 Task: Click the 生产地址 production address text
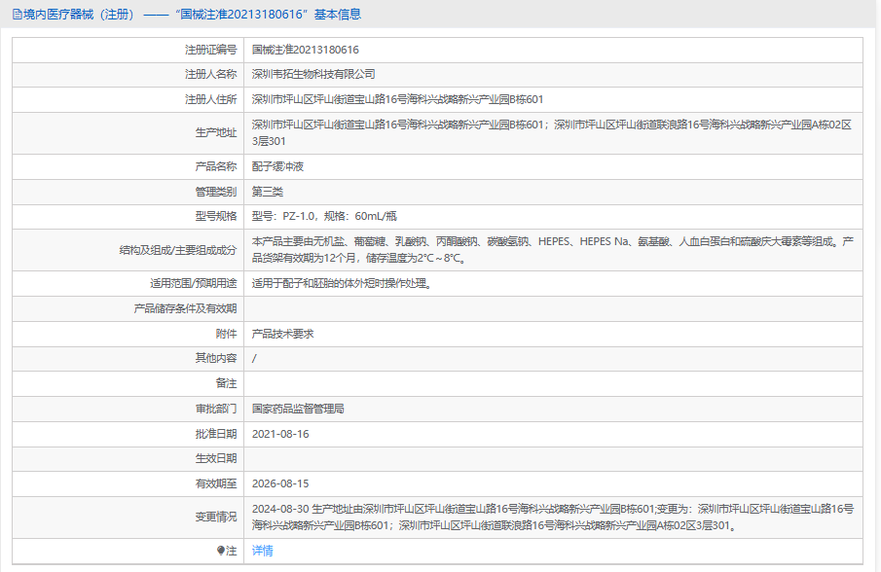(551, 132)
